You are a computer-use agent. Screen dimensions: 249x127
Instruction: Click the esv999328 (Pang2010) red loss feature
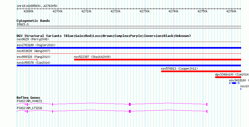coord(27,60)
